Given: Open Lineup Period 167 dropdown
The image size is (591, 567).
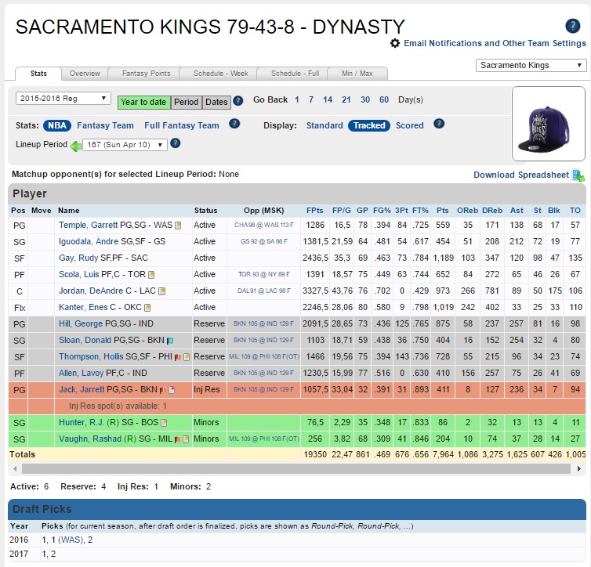Looking at the screenshot, I should pos(125,145).
